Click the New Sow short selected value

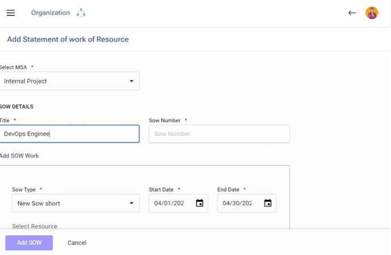pyautogui.click(x=39, y=203)
